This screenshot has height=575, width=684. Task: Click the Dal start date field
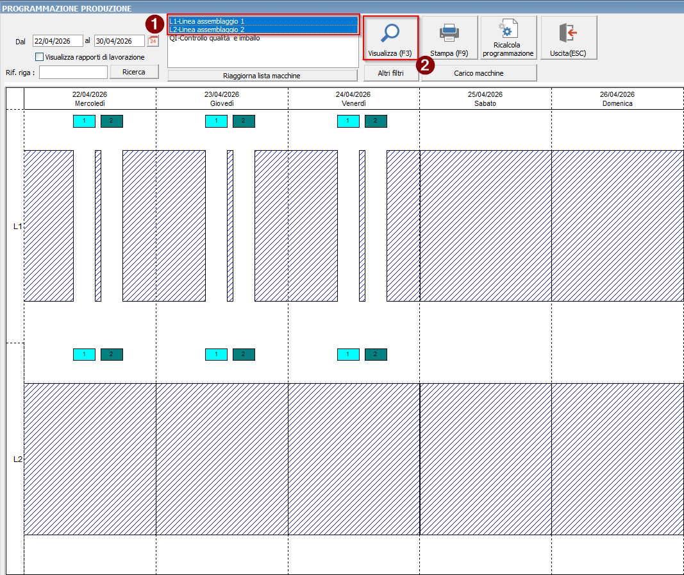(x=58, y=41)
